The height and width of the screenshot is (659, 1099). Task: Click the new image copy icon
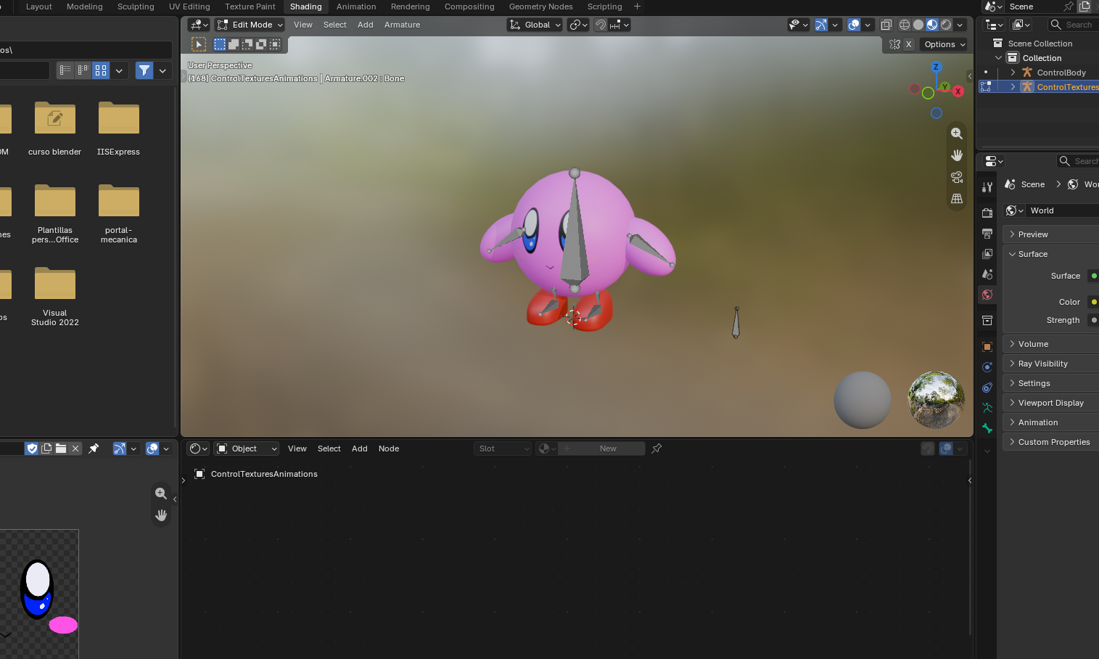(46, 449)
